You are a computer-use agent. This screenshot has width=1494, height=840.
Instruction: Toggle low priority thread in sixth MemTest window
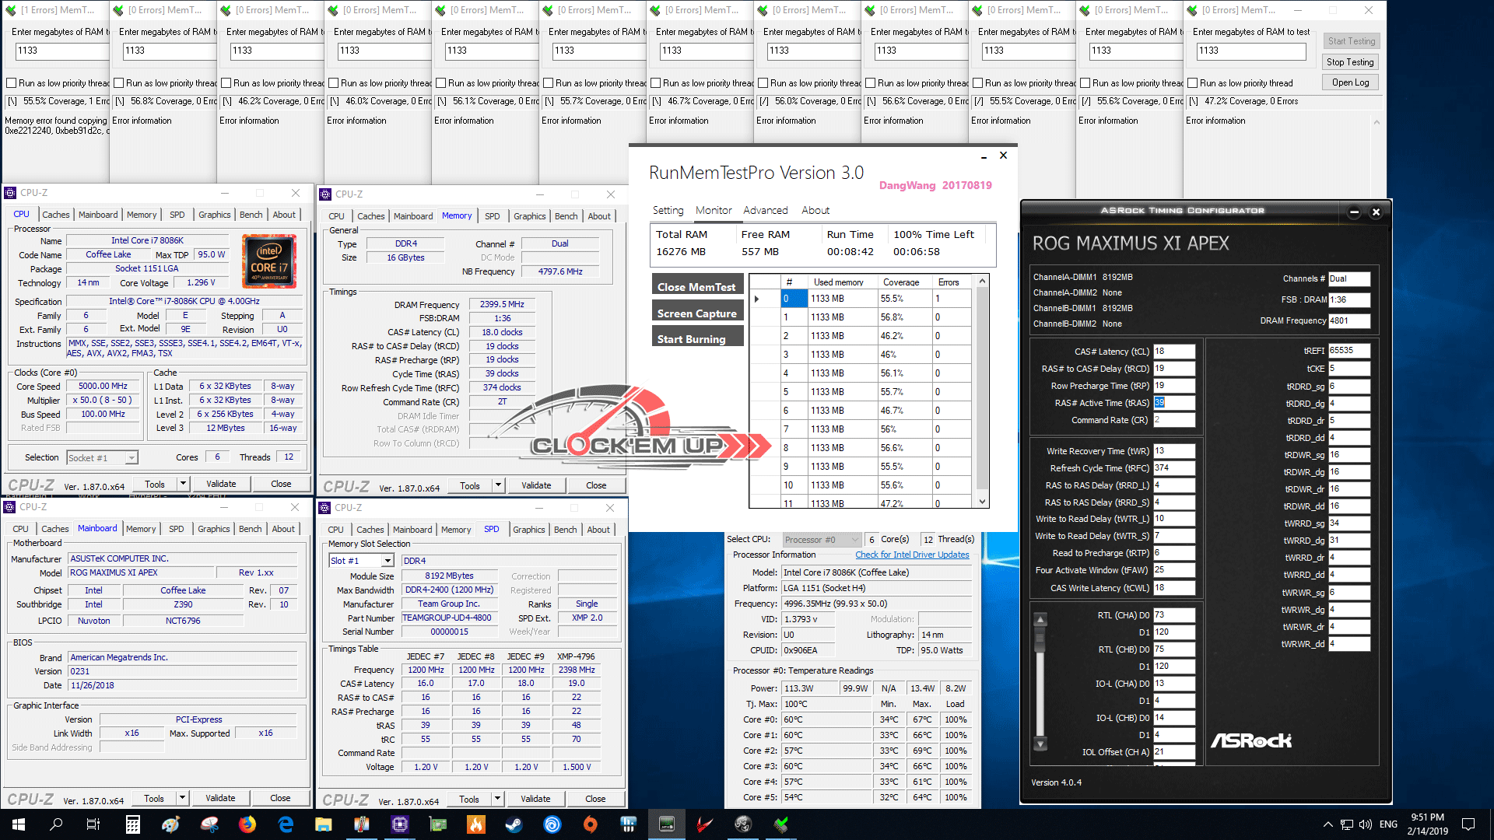pyautogui.click(x=549, y=83)
